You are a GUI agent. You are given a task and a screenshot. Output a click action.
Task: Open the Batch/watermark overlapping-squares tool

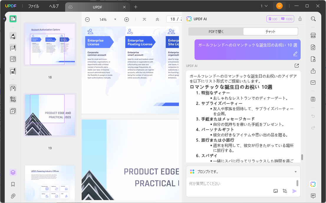click(13, 111)
